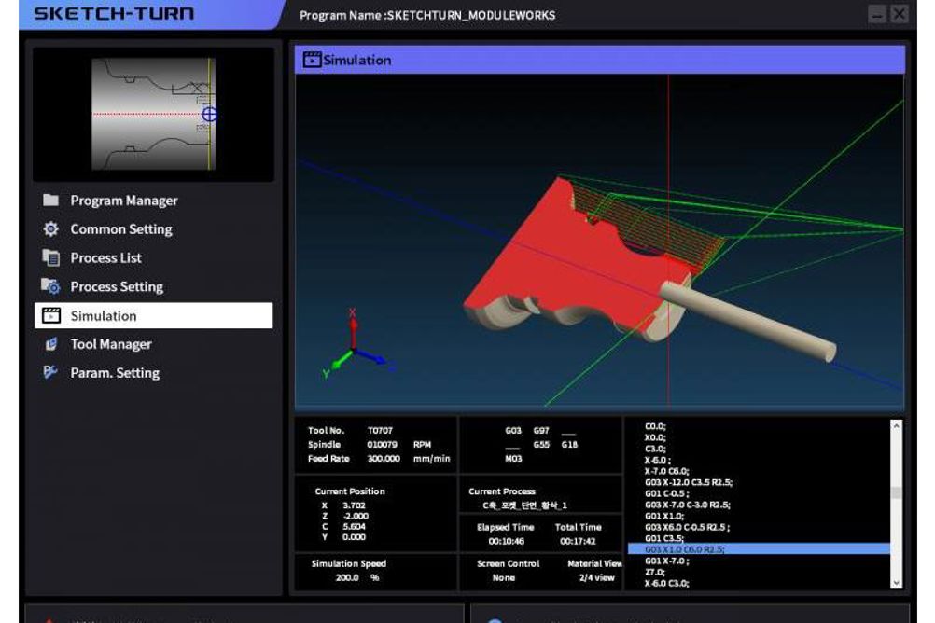The height and width of the screenshot is (623, 935).
Task: Click the G-code list scrollbar thumb
Action: 896,492
